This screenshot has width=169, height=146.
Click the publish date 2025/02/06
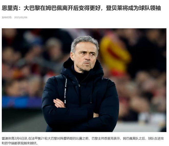[x=21, y=17]
